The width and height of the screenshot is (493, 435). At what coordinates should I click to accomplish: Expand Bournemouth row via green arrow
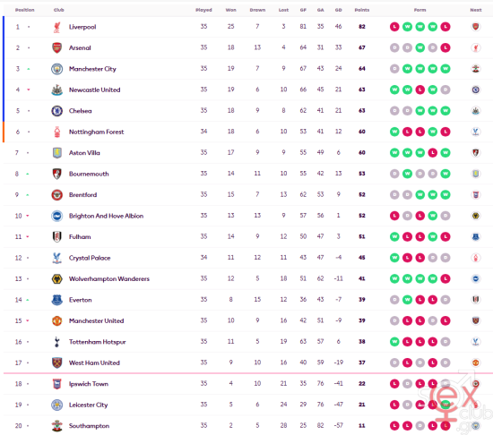tap(28, 174)
